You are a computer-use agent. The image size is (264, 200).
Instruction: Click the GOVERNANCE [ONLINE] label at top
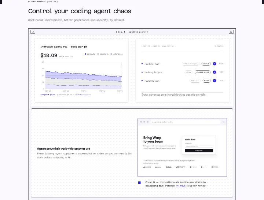(x=43, y=1)
